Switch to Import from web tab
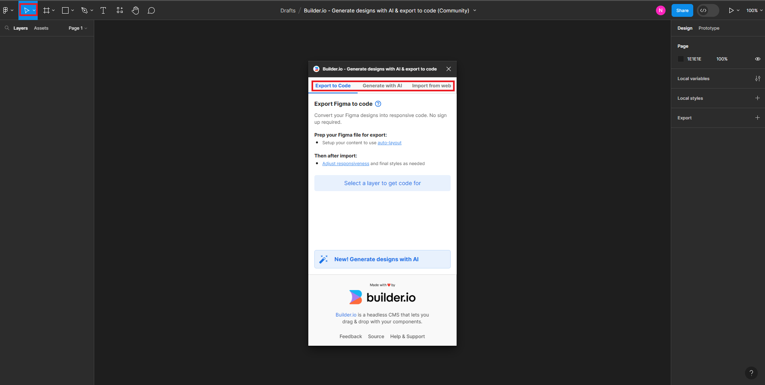This screenshot has height=385, width=765. [431, 86]
